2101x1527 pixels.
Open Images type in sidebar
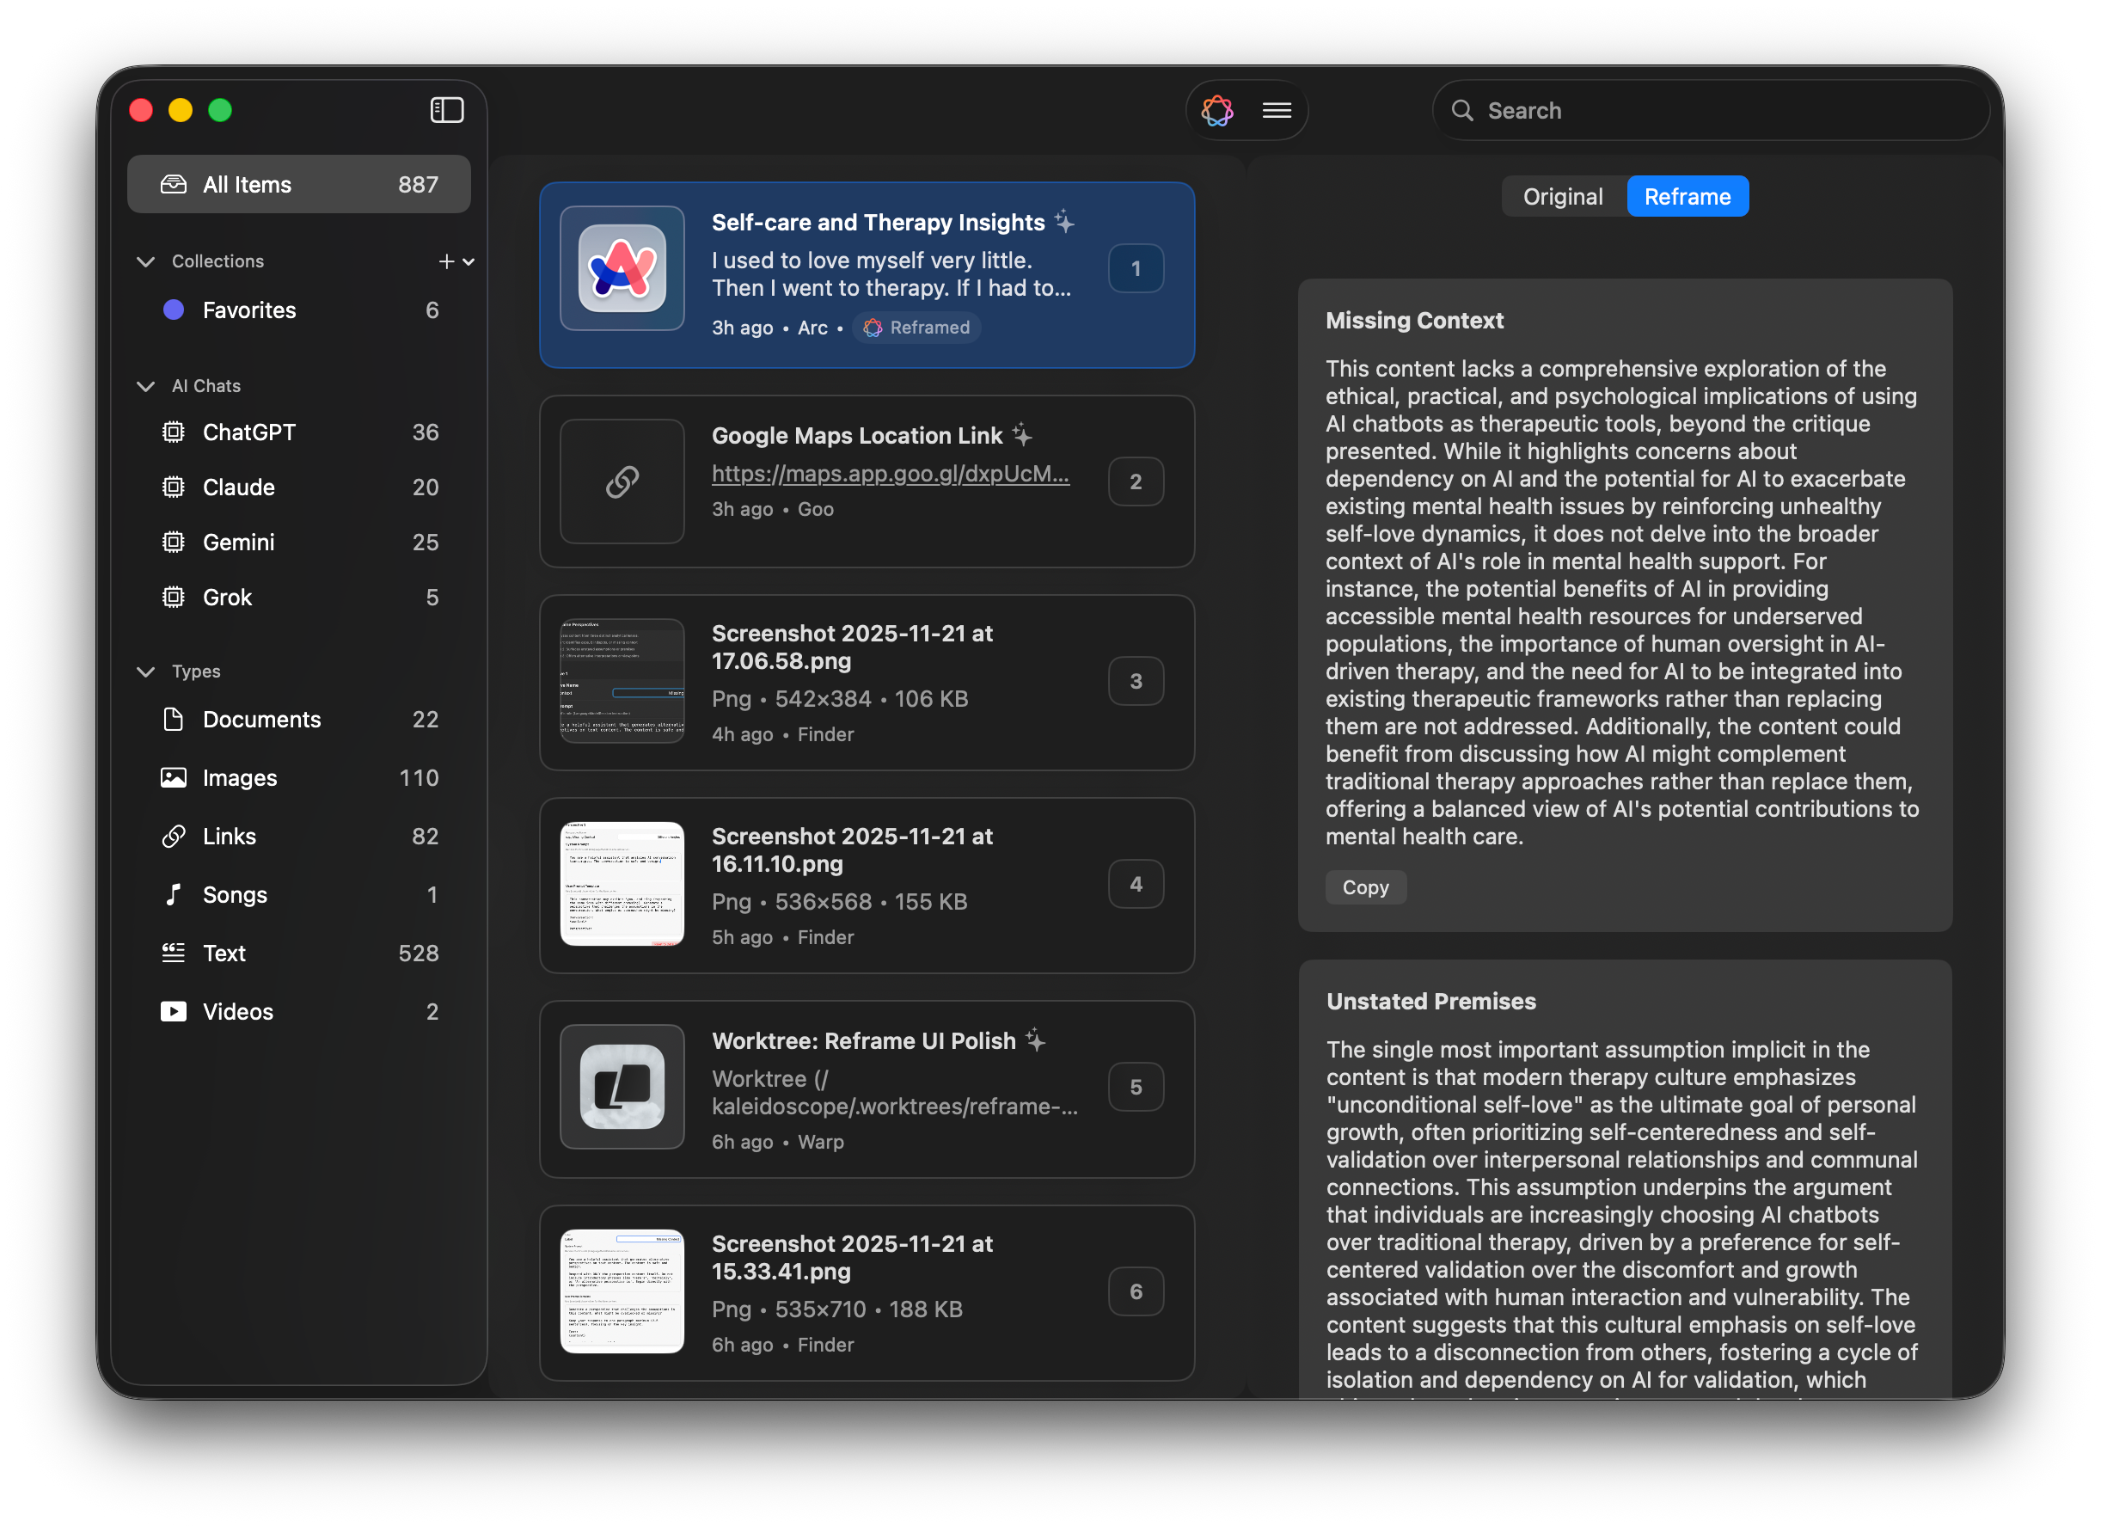239,777
